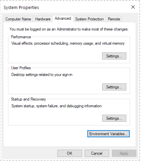Open User Profiles Settings
Viewport: 141px width, 162px height.
click(114, 87)
